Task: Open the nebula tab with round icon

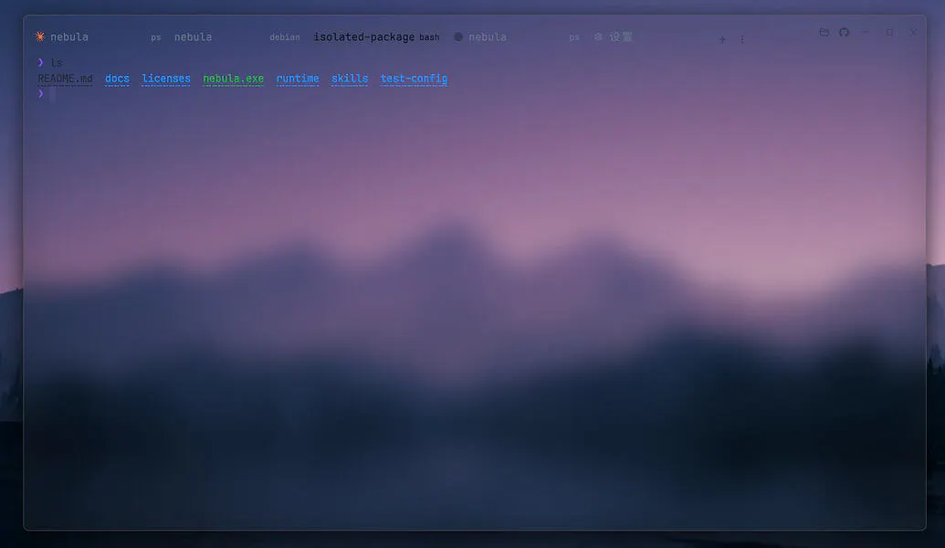Action: [515, 37]
